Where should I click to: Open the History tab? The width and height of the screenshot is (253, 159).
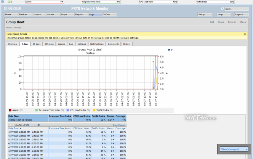[127, 44]
